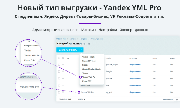Open the Yandex YML Pro row name

(x=88, y=92)
